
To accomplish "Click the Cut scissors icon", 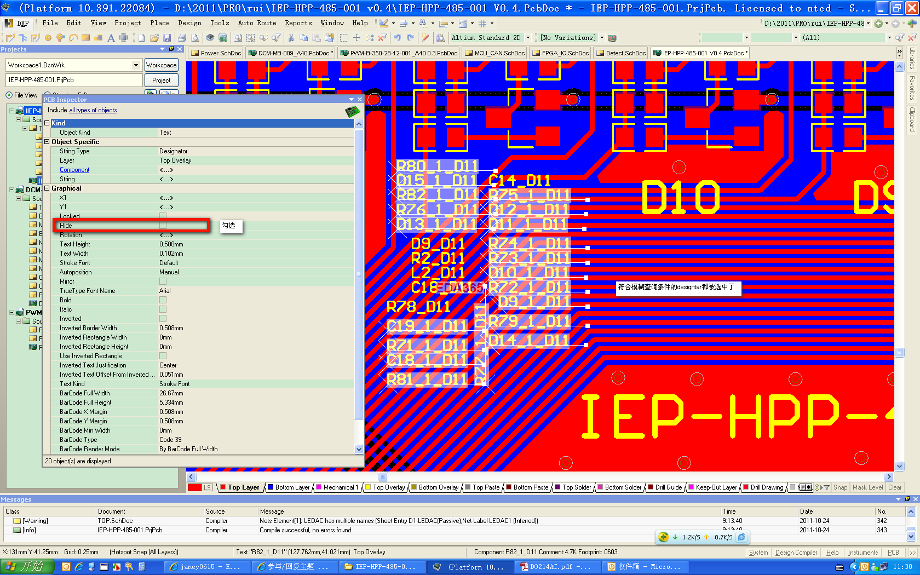I will coord(291,38).
